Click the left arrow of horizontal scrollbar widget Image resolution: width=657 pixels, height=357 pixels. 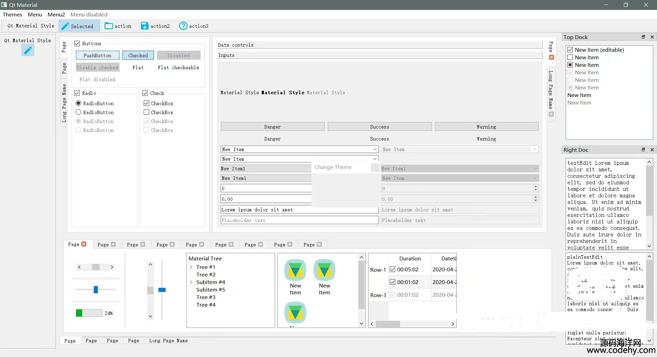tap(79, 267)
